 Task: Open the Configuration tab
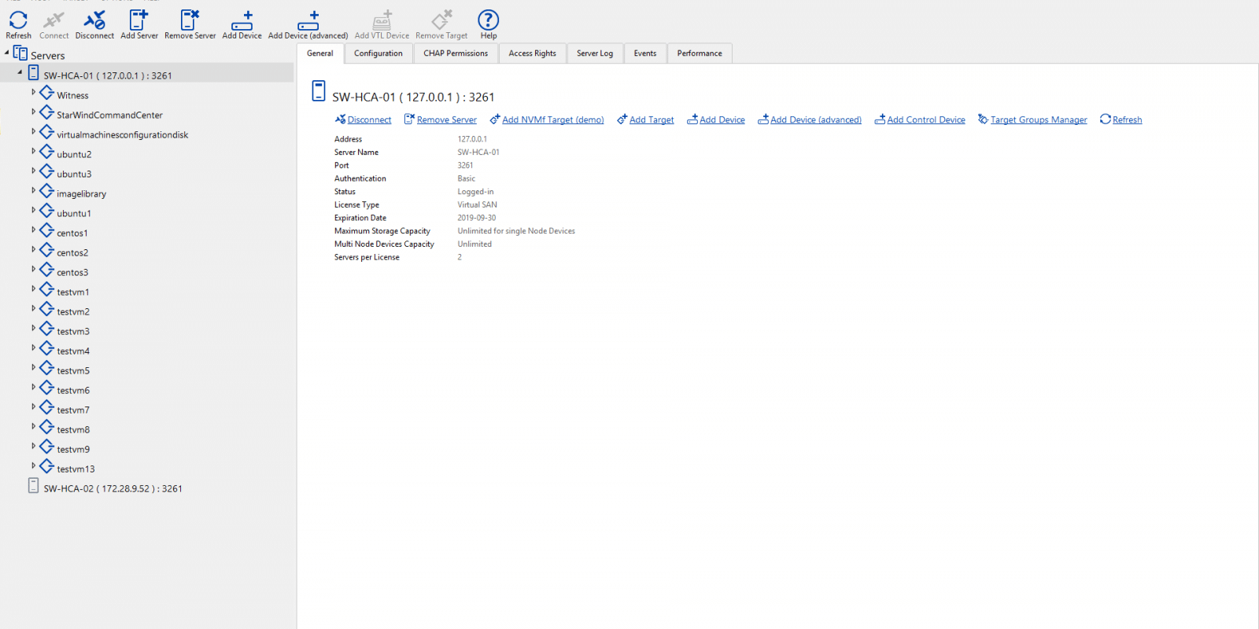click(x=378, y=53)
